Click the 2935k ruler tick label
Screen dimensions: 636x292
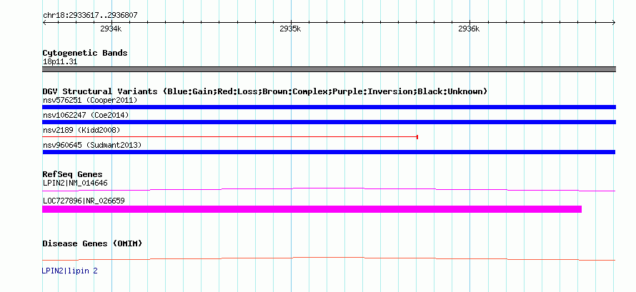pos(290,29)
